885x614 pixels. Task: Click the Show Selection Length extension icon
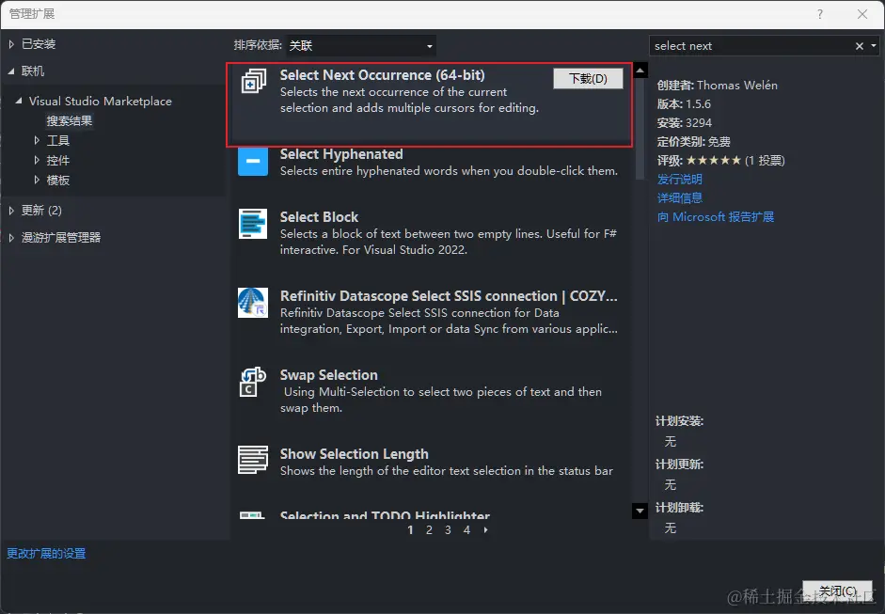[x=253, y=460]
